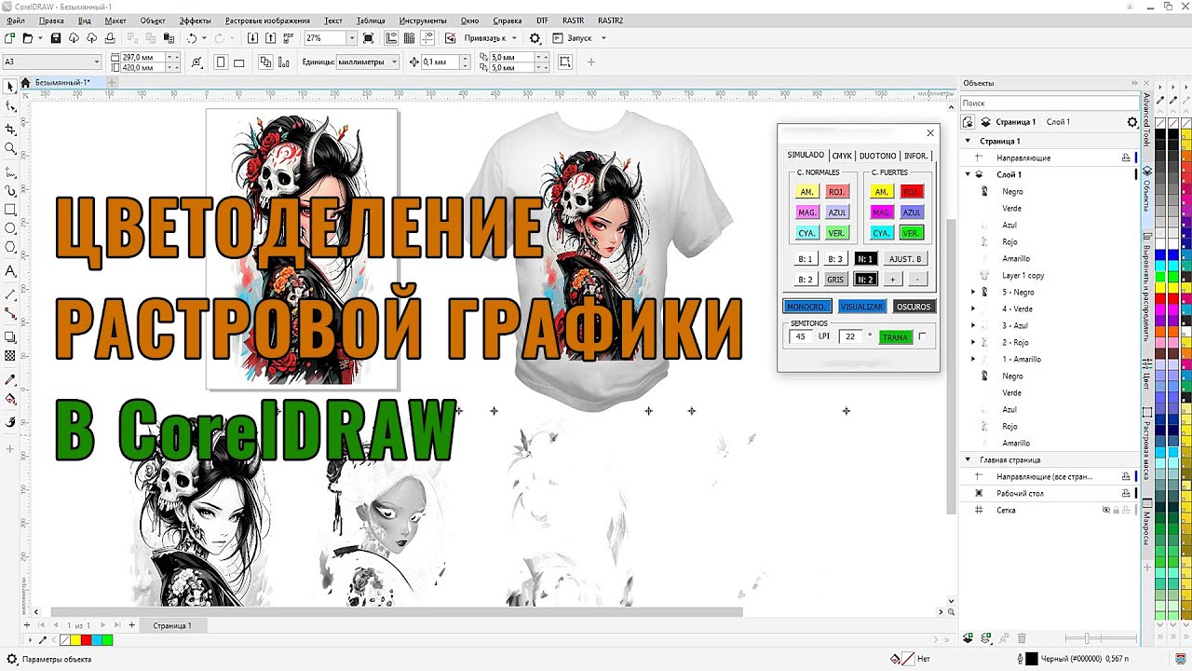1192x671 pixels.
Task: Select the Pick tool in toolbox
Action: pos(10,87)
